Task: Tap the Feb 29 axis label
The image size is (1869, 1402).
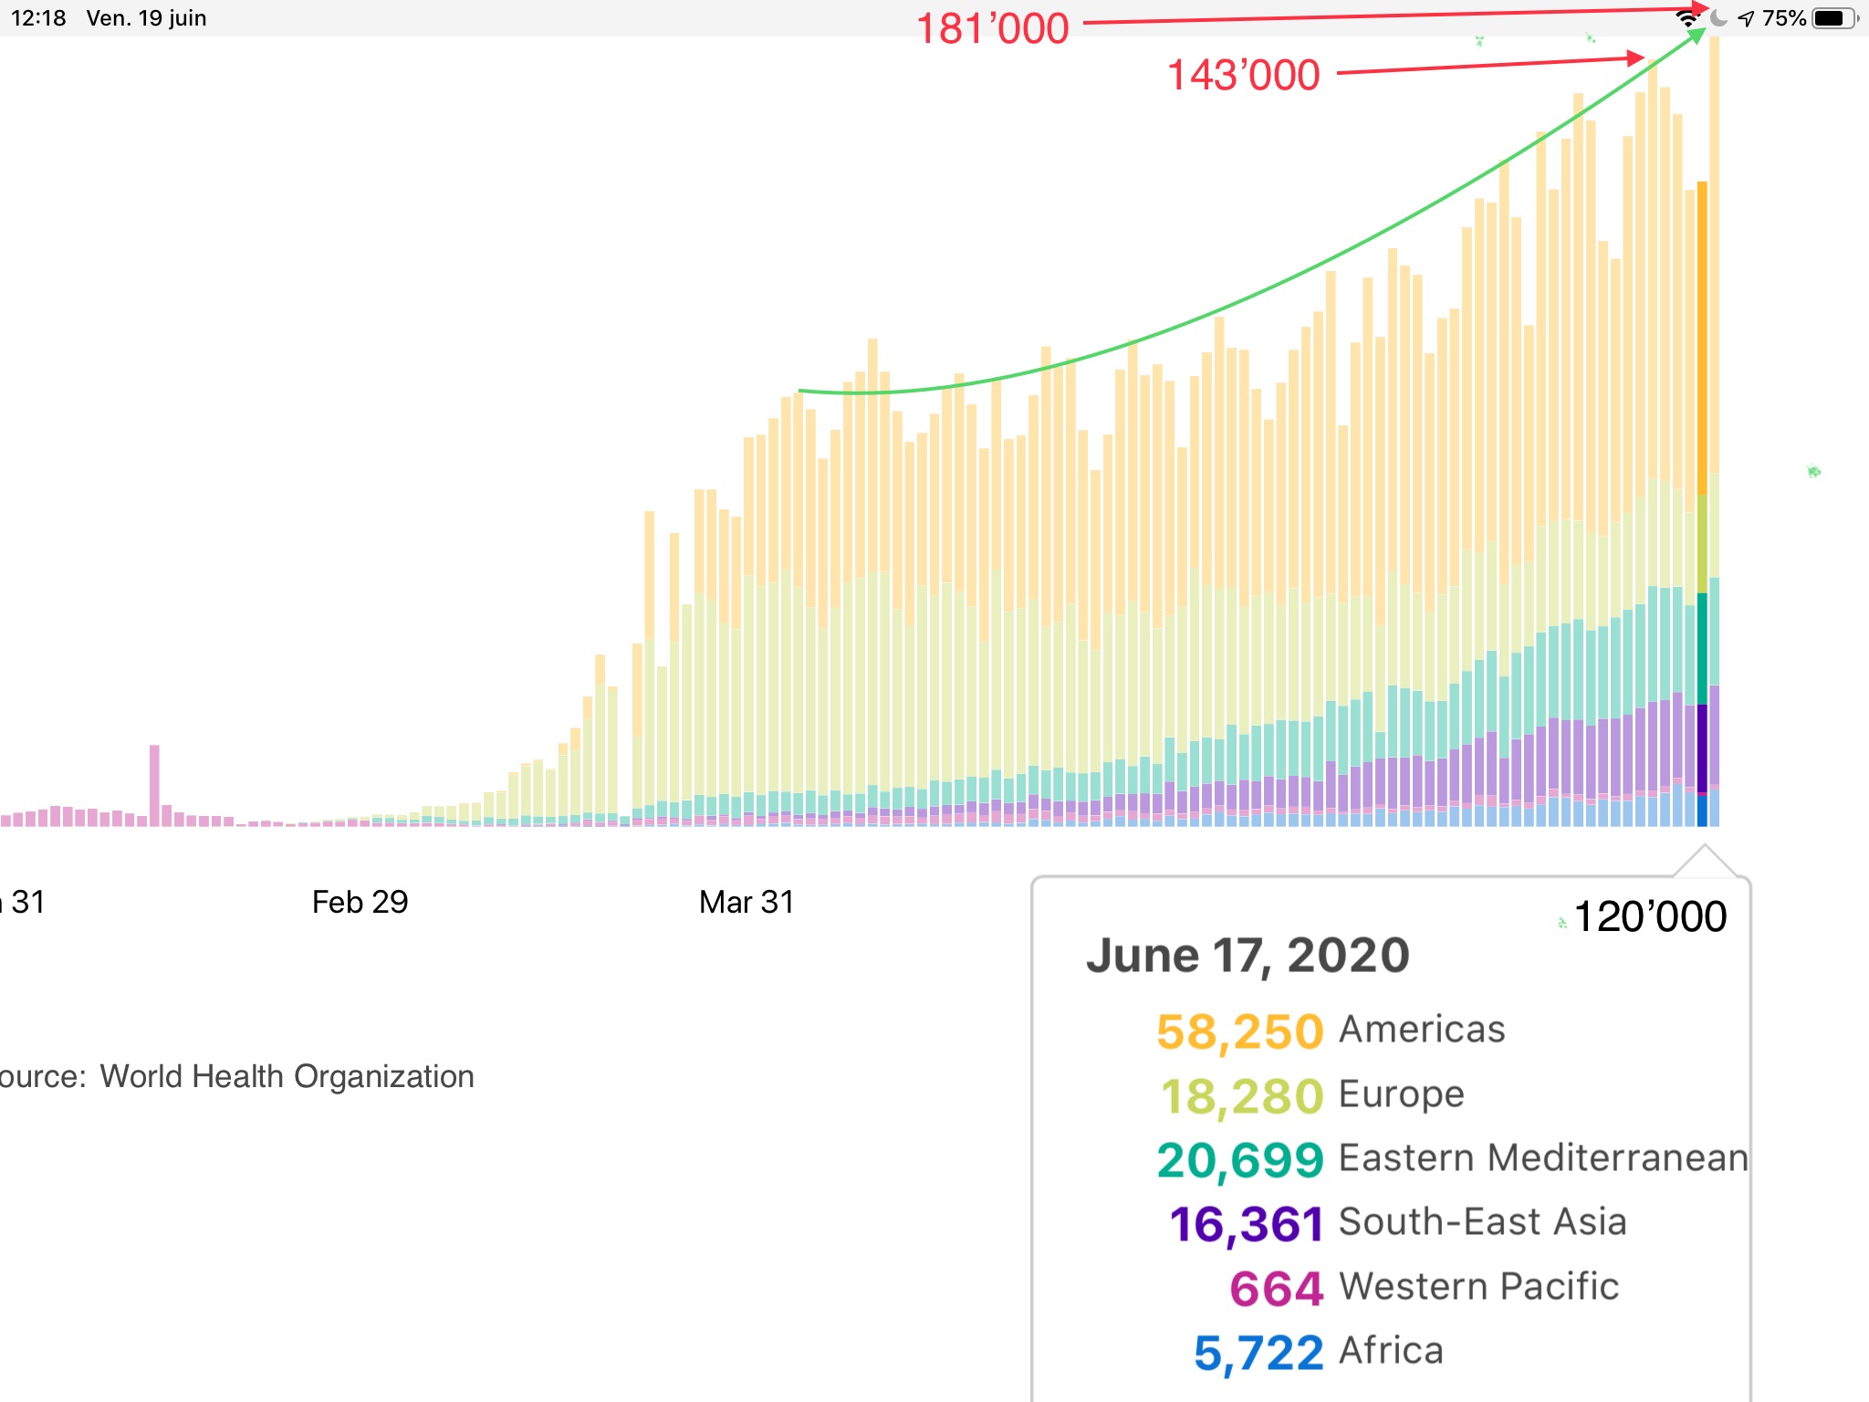Action: pos(360,902)
